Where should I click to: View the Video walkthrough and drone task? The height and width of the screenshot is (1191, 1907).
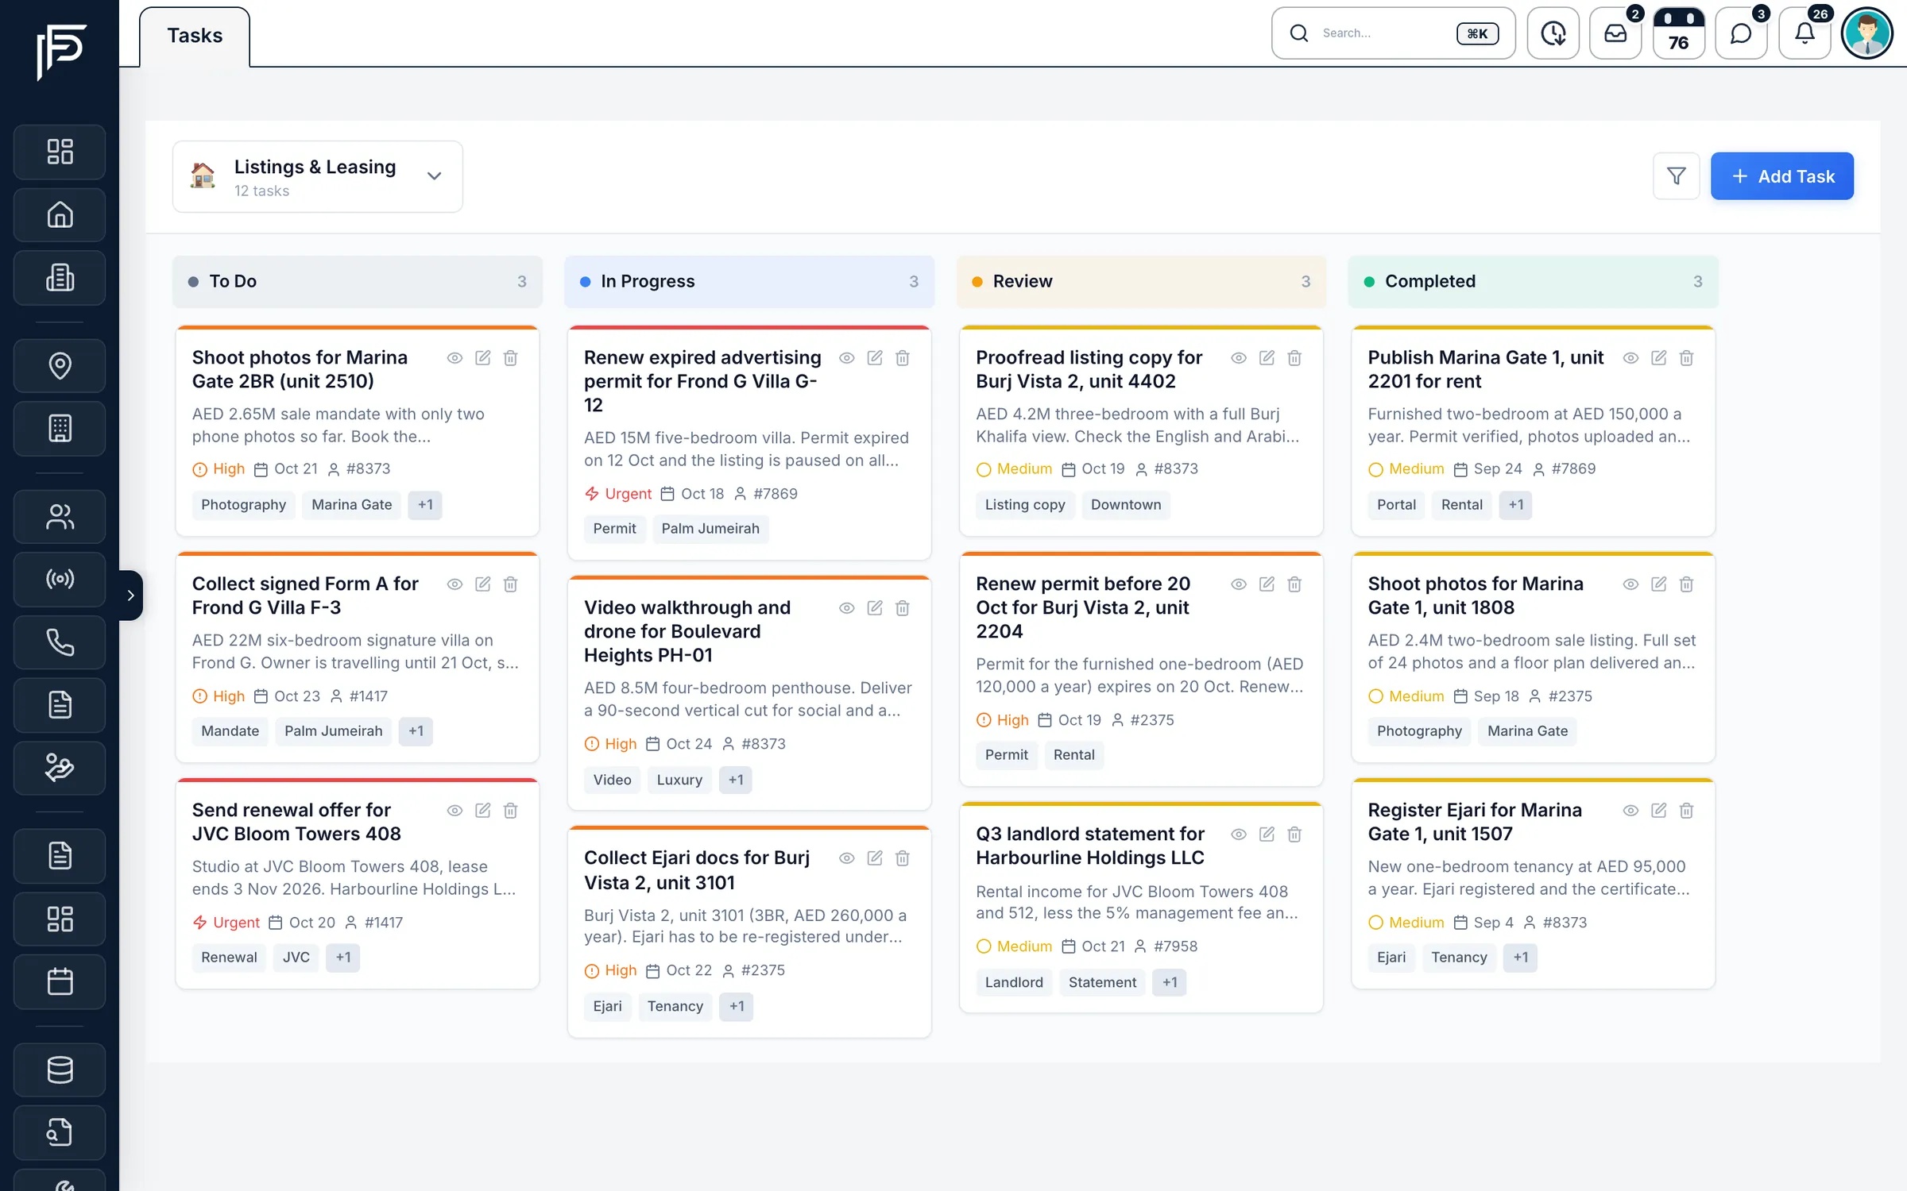click(847, 608)
